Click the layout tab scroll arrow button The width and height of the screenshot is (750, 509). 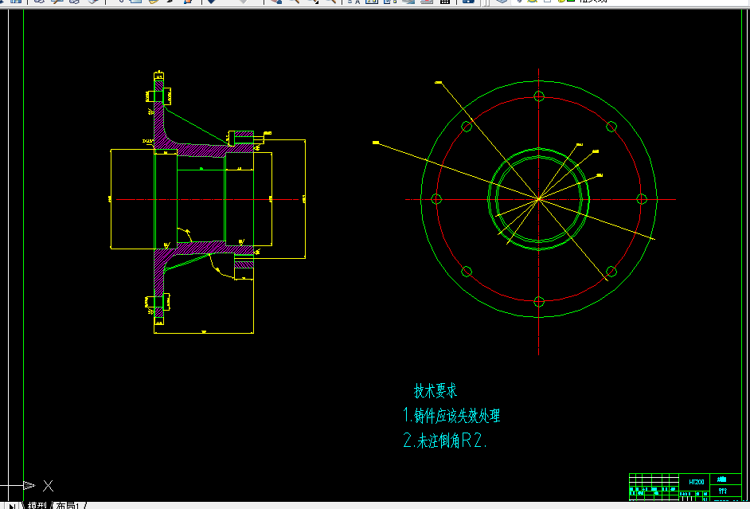(x=13, y=506)
